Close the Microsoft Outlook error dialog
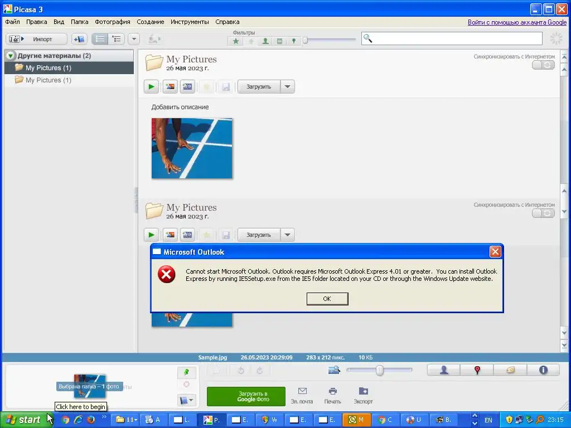The image size is (571, 428). click(x=495, y=251)
